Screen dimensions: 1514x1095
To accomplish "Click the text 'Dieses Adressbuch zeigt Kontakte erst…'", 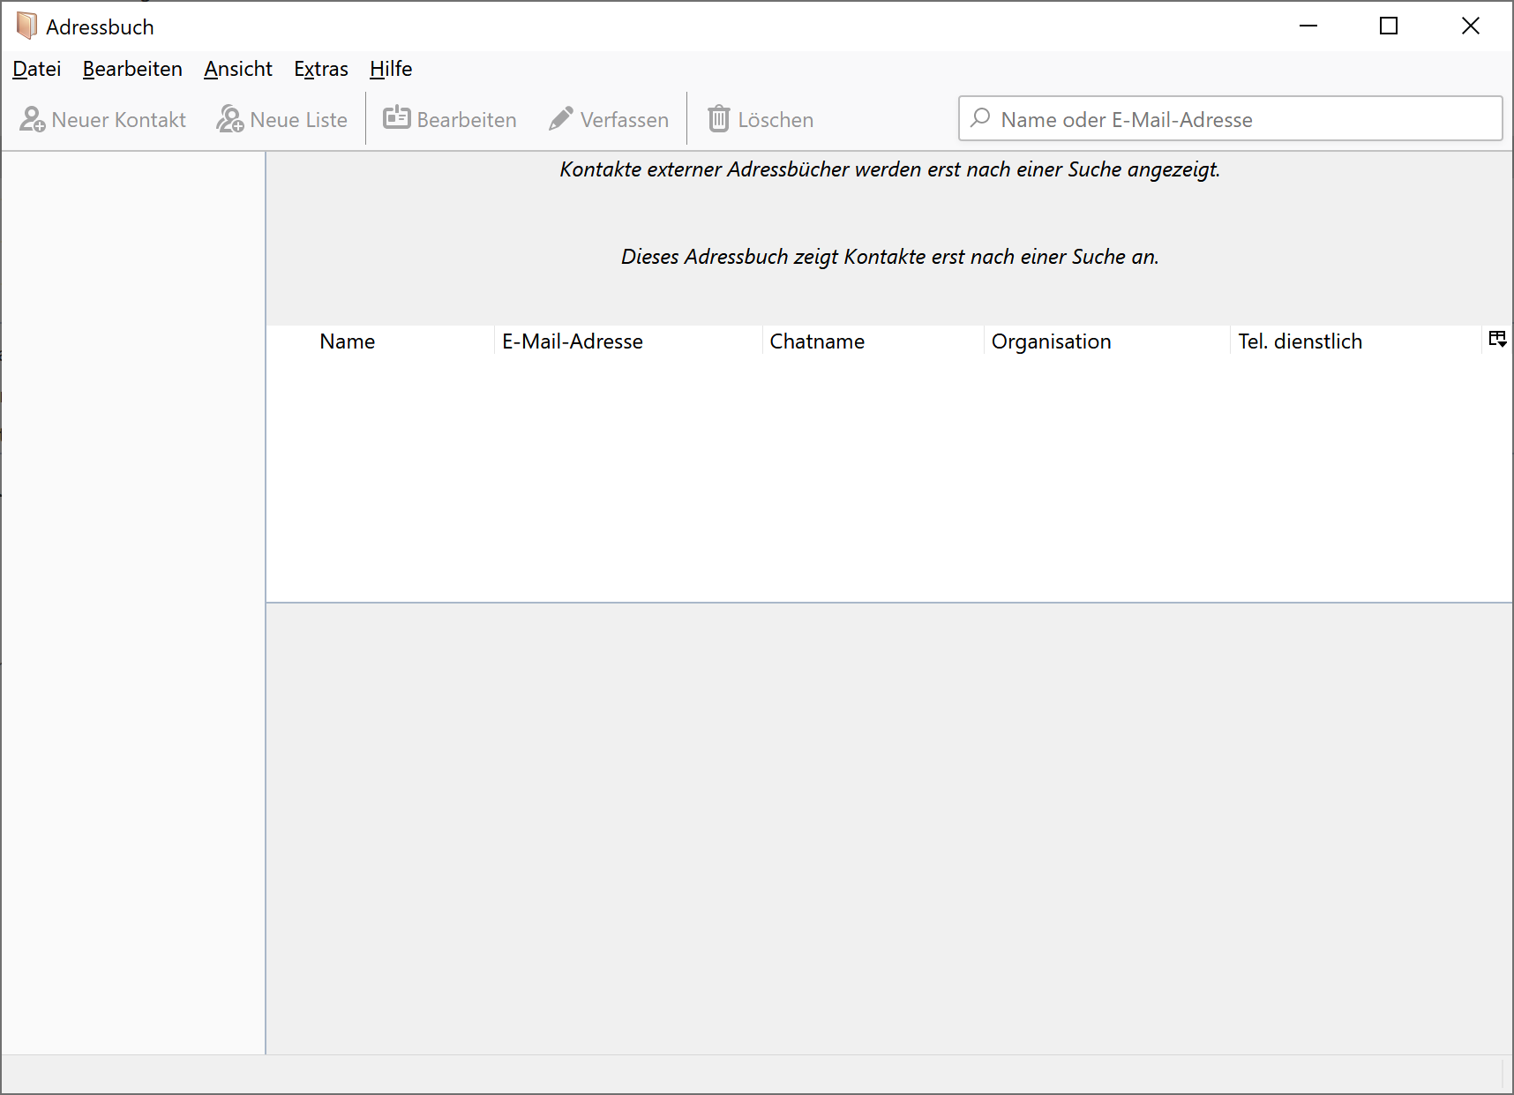I will (x=890, y=257).
